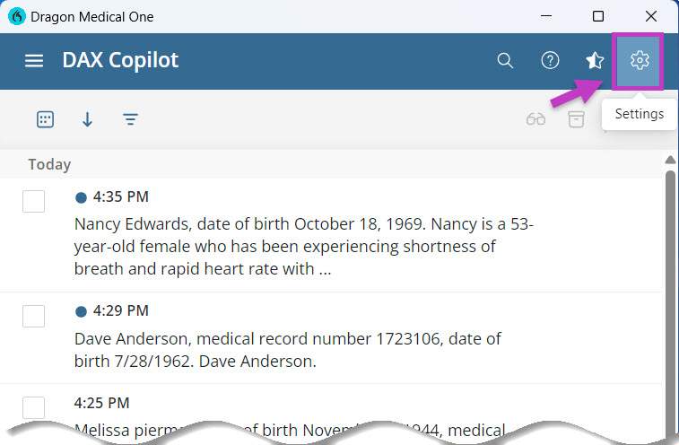The width and height of the screenshot is (679, 445).
Task: Click the glasses review icon
Action: click(x=535, y=119)
